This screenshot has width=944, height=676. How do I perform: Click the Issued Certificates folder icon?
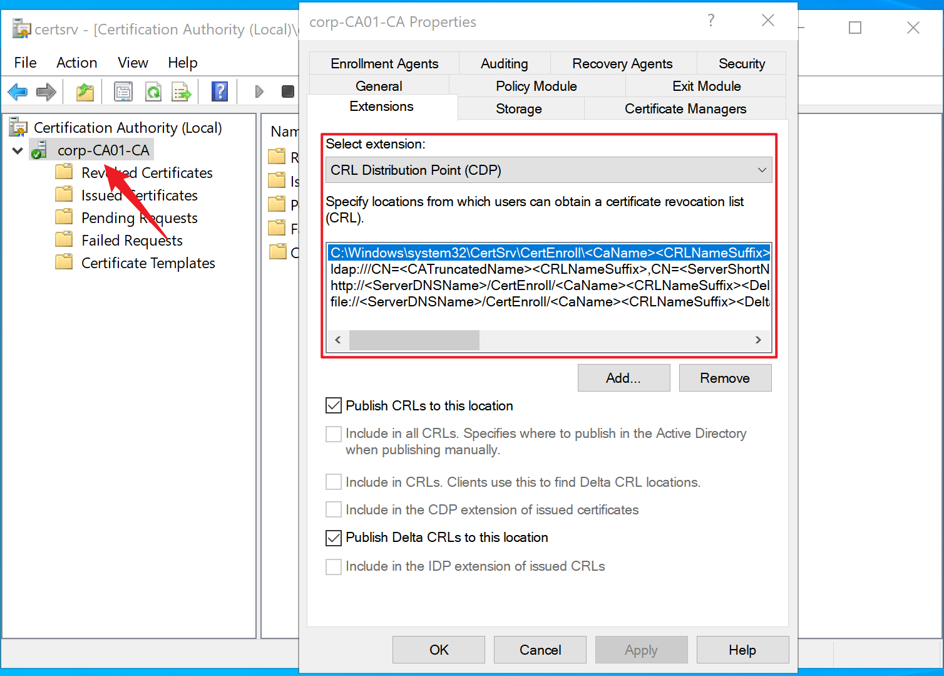64,194
